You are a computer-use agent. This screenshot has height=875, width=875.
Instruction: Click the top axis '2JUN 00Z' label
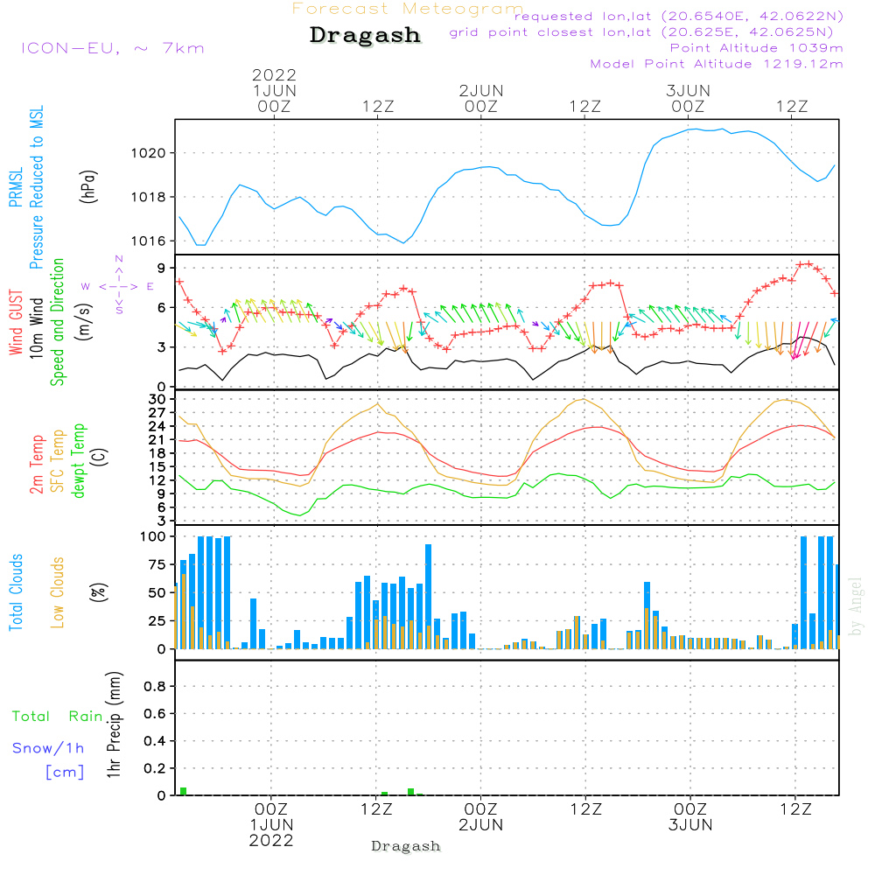(481, 98)
